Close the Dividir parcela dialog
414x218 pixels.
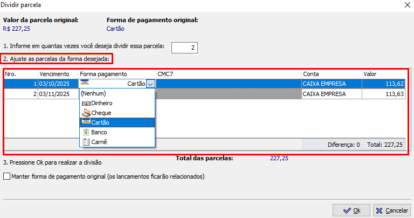pos(406,5)
